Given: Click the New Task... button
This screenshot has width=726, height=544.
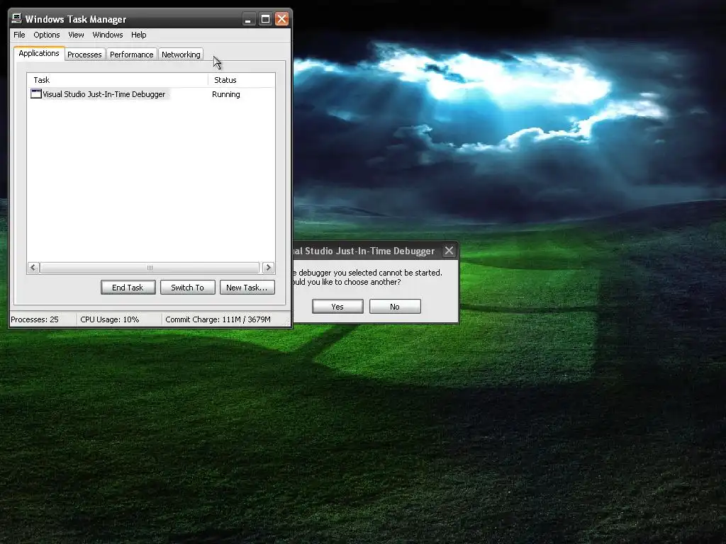Looking at the screenshot, I should point(247,288).
